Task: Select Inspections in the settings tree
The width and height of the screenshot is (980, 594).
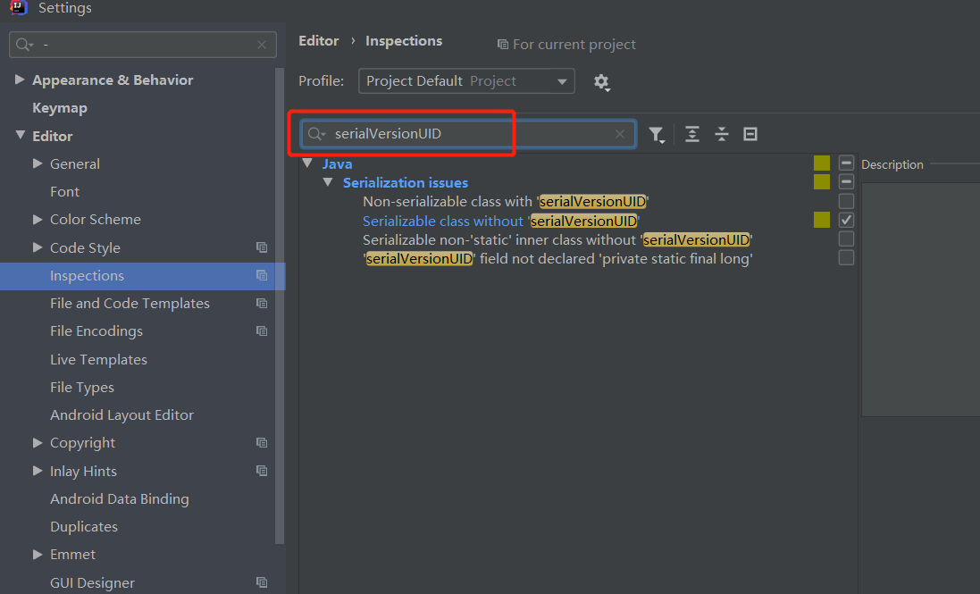Action: point(143,276)
